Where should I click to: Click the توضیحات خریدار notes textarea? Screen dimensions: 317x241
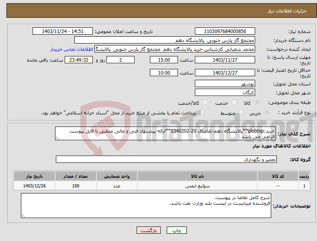[146, 206]
